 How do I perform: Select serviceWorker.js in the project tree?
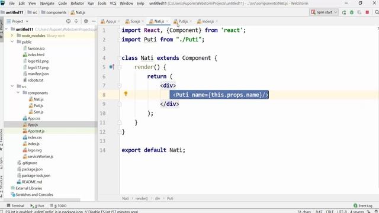pos(40,156)
